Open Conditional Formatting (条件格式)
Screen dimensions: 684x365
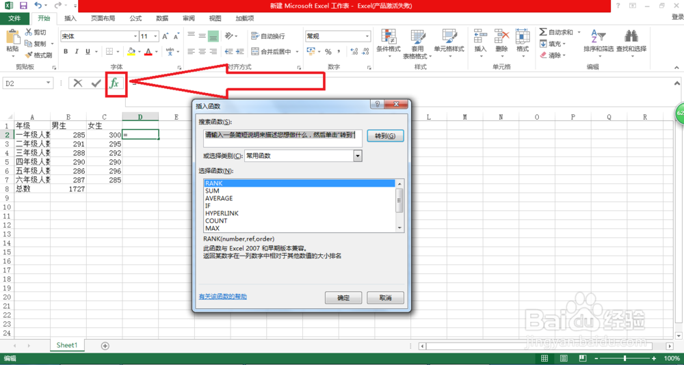click(389, 44)
